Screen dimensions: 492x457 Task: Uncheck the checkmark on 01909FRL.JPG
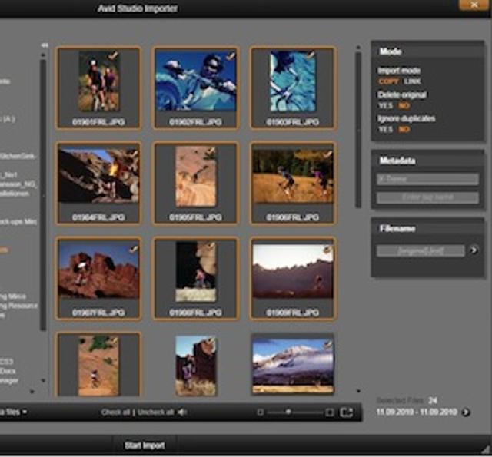click(x=327, y=250)
